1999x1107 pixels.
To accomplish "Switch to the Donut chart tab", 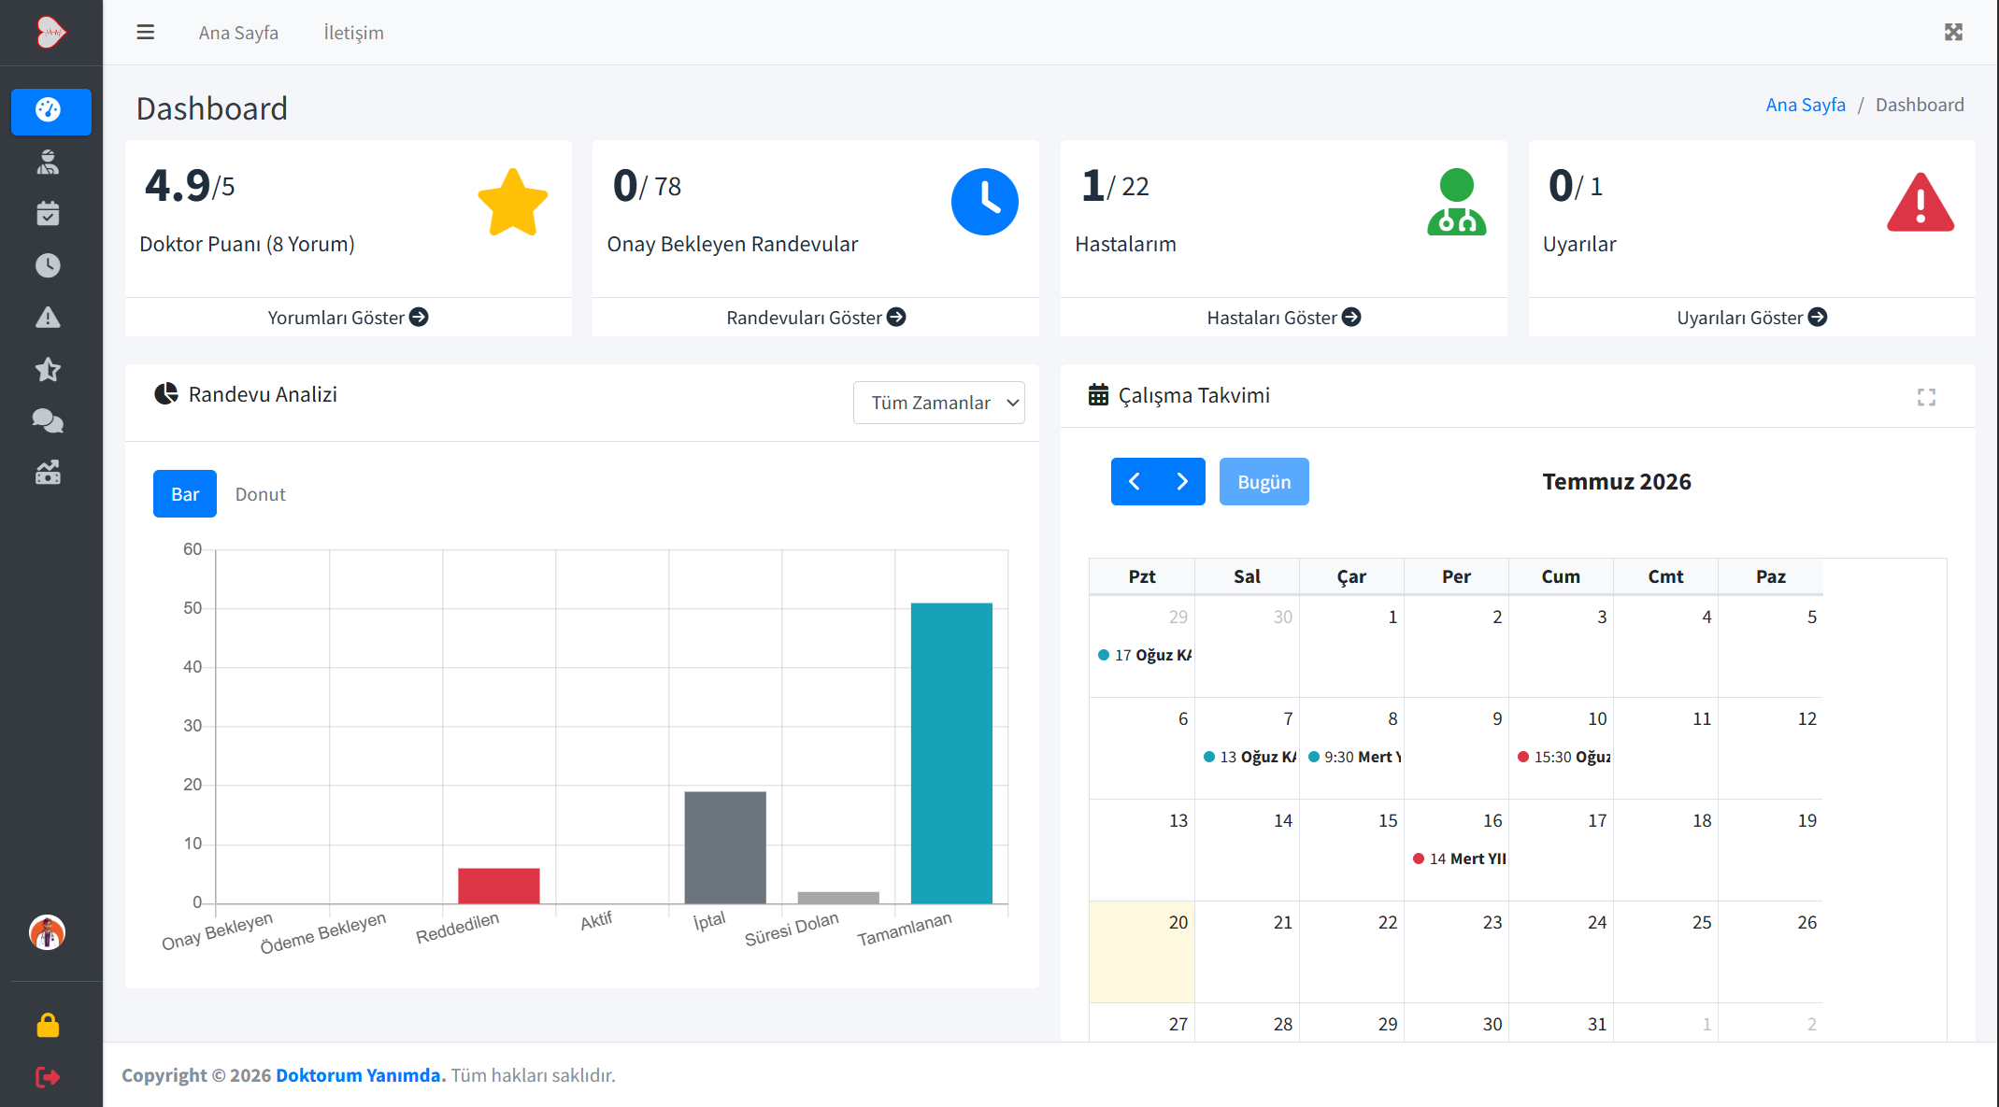I will [261, 494].
